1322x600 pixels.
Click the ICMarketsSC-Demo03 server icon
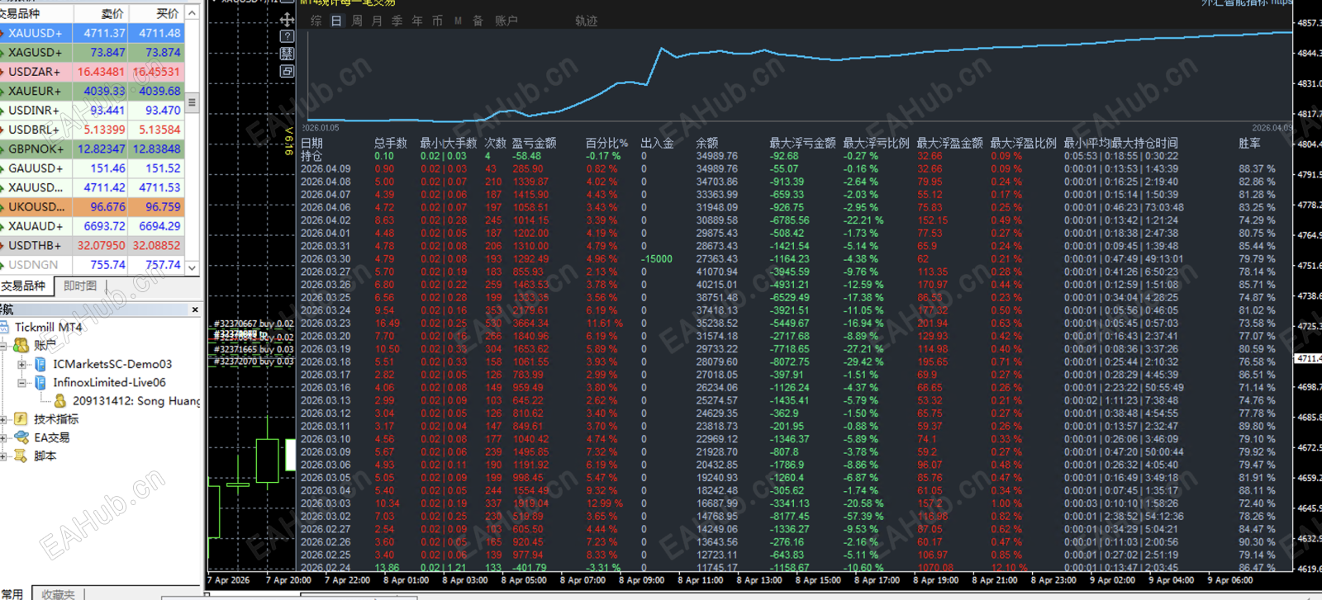click(40, 364)
